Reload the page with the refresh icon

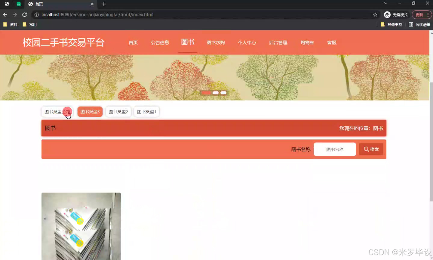coord(25,14)
